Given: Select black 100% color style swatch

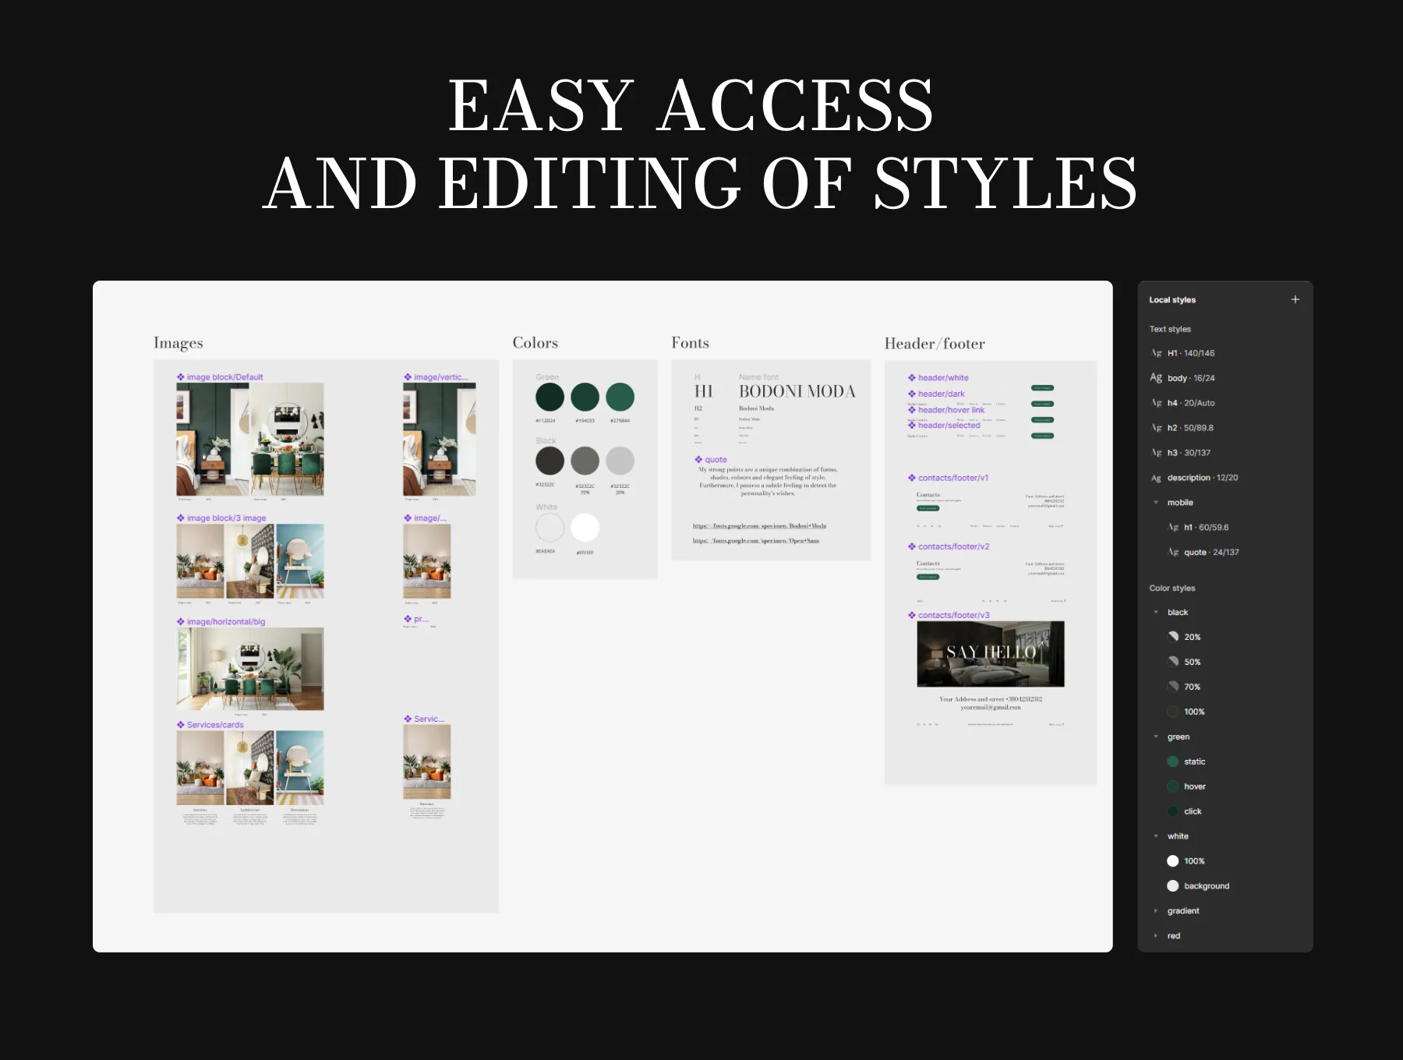Looking at the screenshot, I should click(1173, 712).
